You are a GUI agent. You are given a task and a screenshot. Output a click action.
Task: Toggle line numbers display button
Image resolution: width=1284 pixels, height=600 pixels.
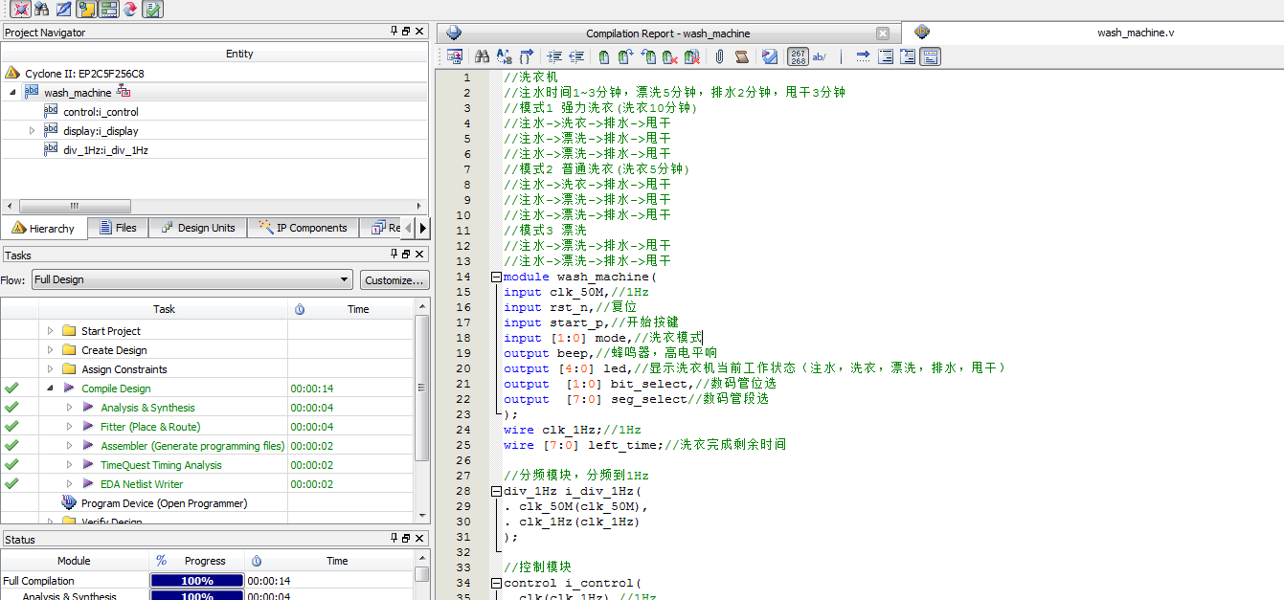pyautogui.click(x=798, y=57)
